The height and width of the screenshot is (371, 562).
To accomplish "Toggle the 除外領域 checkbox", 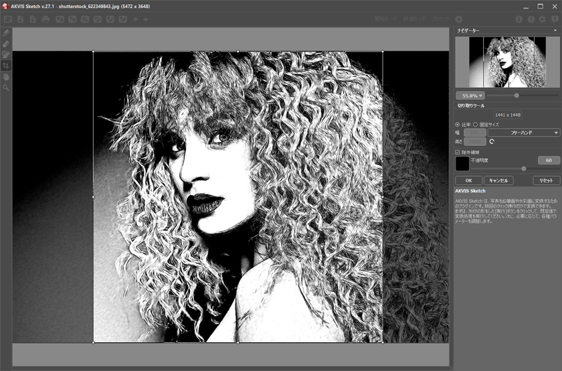I will [458, 152].
